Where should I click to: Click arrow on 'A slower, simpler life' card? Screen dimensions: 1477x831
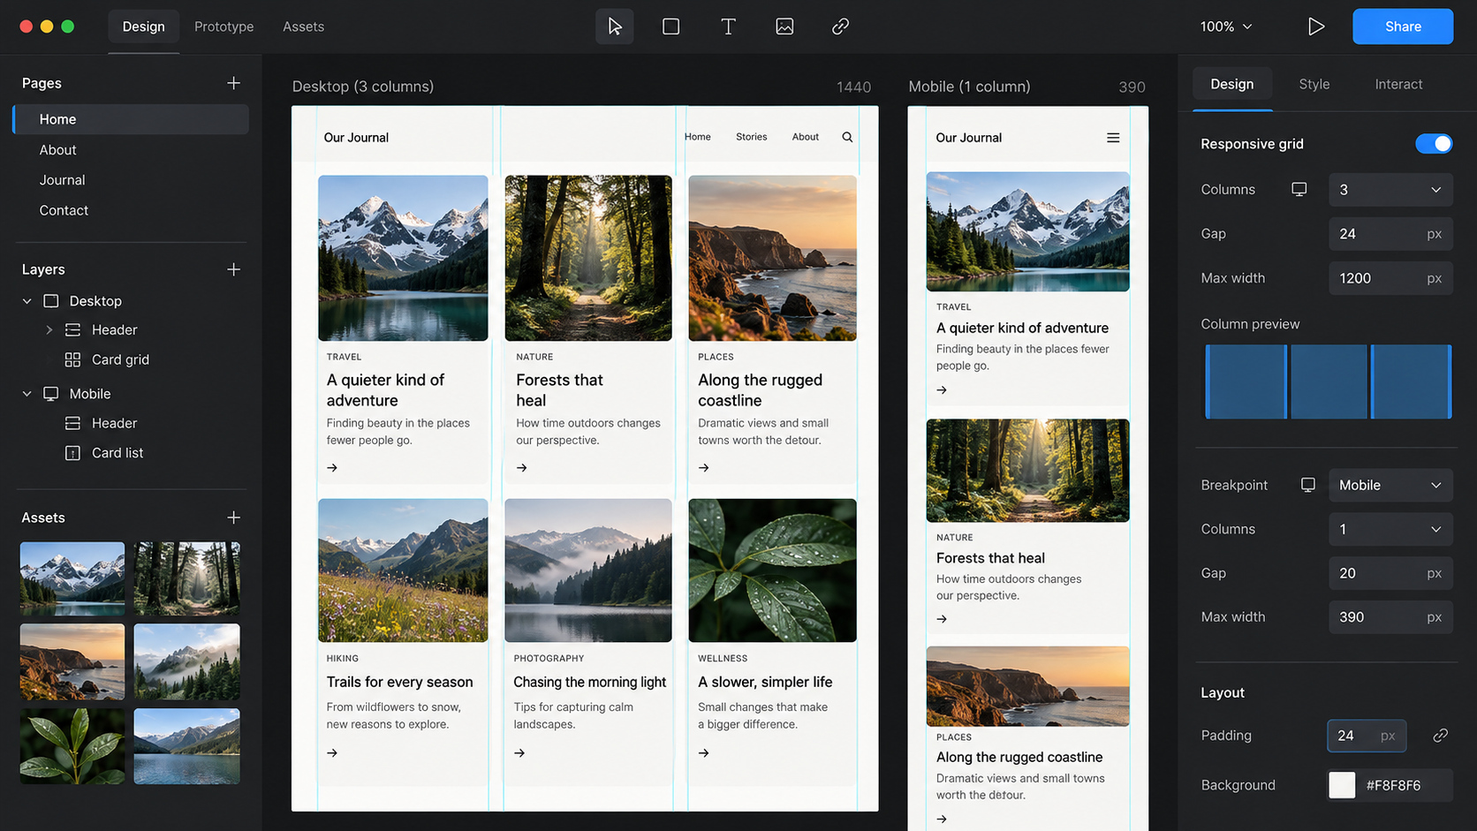coord(704,753)
